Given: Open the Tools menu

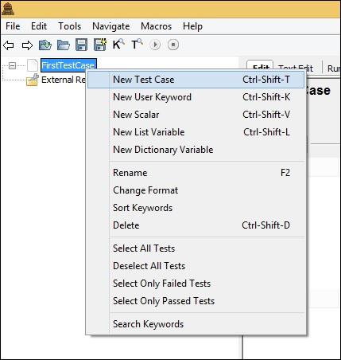Looking at the screenshot, I should point(70,26).
